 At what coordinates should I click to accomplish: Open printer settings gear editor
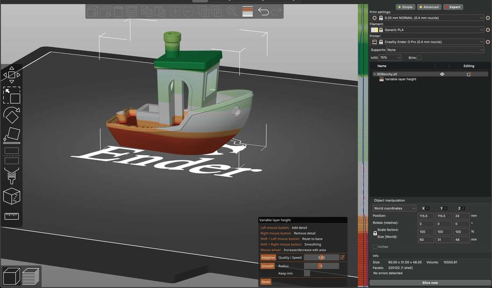[x=487, y=42]
